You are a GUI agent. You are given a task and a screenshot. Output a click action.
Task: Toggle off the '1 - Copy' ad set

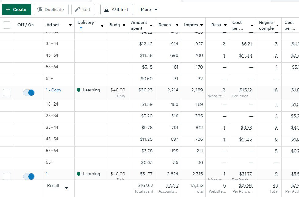point(29,93)
